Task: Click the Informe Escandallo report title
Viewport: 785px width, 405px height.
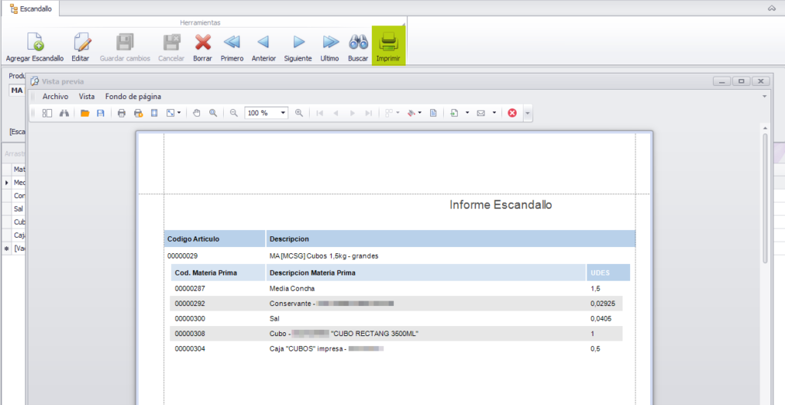Action: [x=501, y=205]
